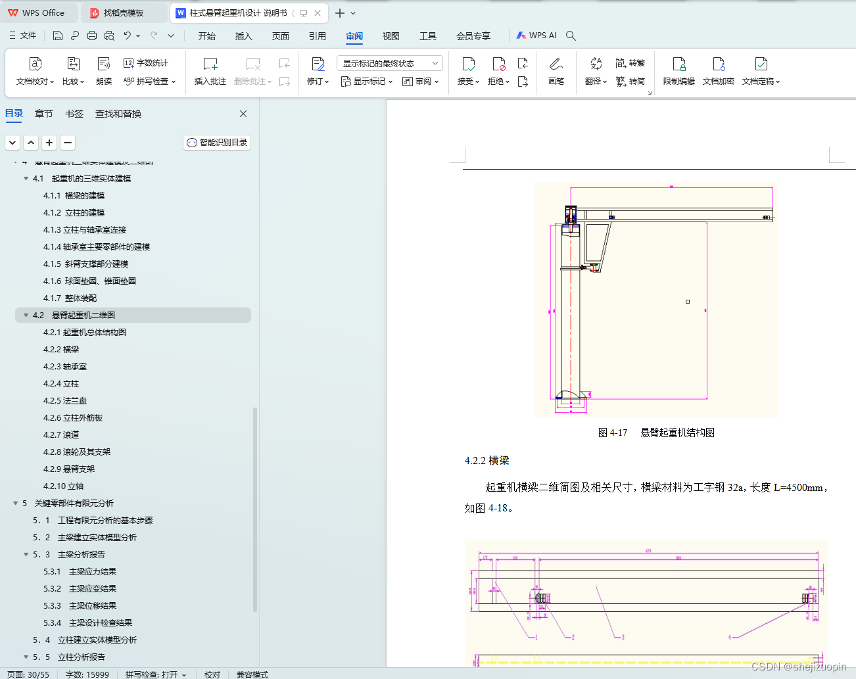Convert text with 转繁 button
This screenshot has width=856, height=679.
630,63
